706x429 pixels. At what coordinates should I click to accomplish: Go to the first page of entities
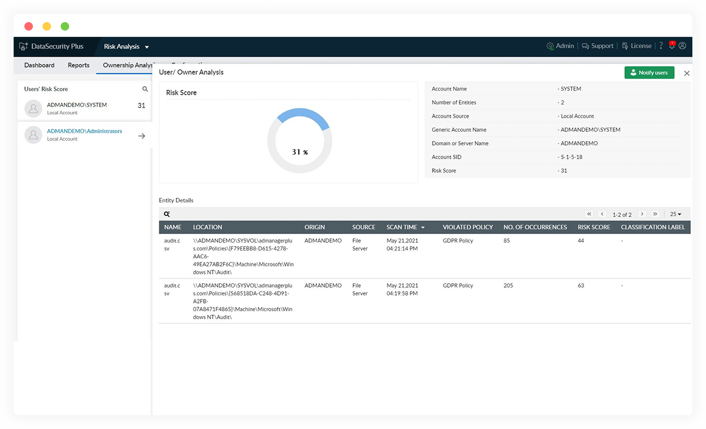tap(589, 214)
